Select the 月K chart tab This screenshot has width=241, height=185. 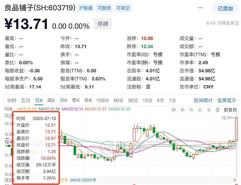64,101
